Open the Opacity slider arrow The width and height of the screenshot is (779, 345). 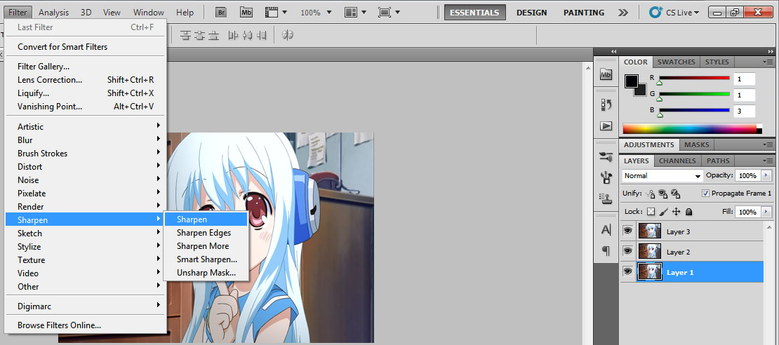pos(766,176)
